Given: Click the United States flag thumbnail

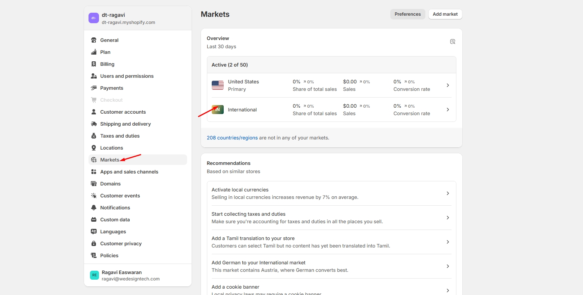Looking at the screenshot, I should (218, 85).
